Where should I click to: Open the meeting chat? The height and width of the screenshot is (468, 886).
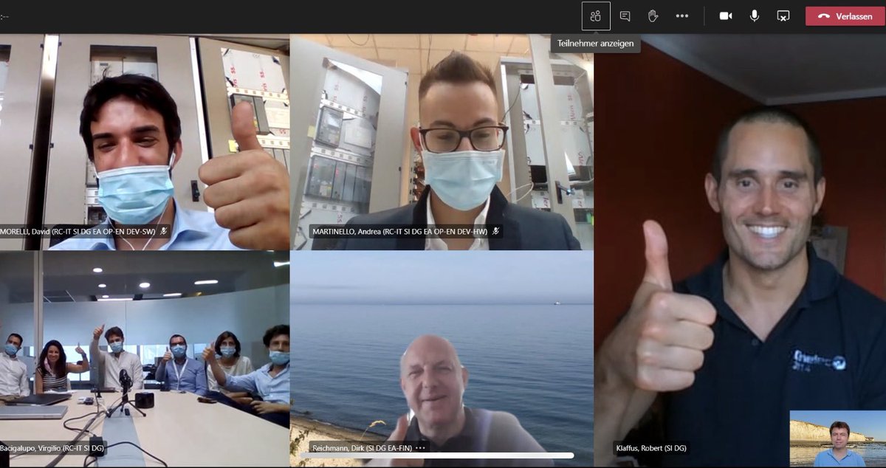point(625,16)
